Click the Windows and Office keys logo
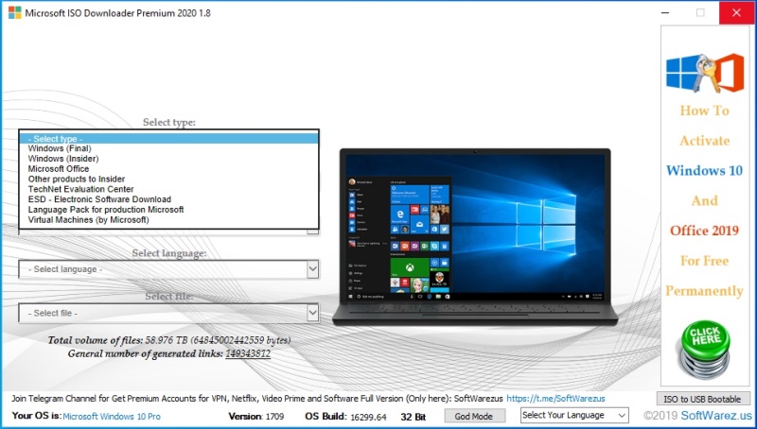Viewport: 757px width, 429px height. pyautogui.click(x=705, y=73)
